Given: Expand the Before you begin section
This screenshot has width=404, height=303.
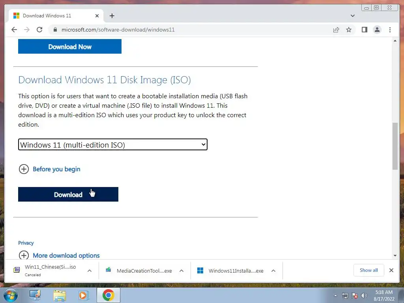Looking at the screenshot, I should tap(56, 169).
